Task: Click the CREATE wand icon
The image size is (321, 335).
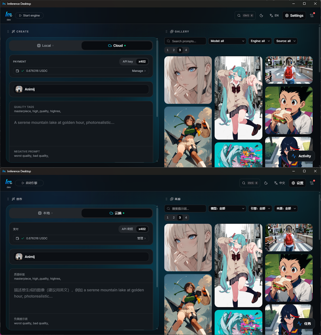Action: (x=13, y=32)
